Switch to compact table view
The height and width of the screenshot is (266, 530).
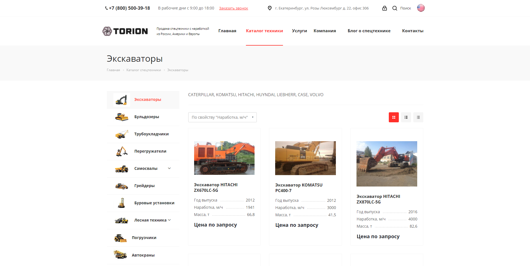[418, 117]
